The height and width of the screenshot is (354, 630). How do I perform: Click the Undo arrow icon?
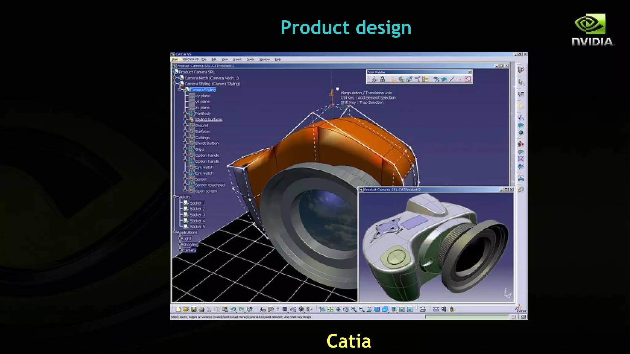click(x=233, y=309)
